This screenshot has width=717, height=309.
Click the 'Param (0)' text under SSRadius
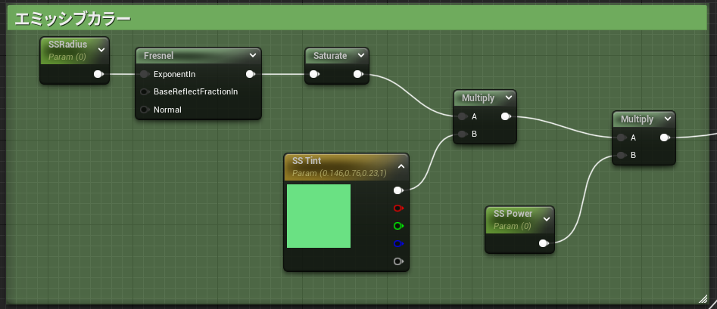(x=67, y=57)
